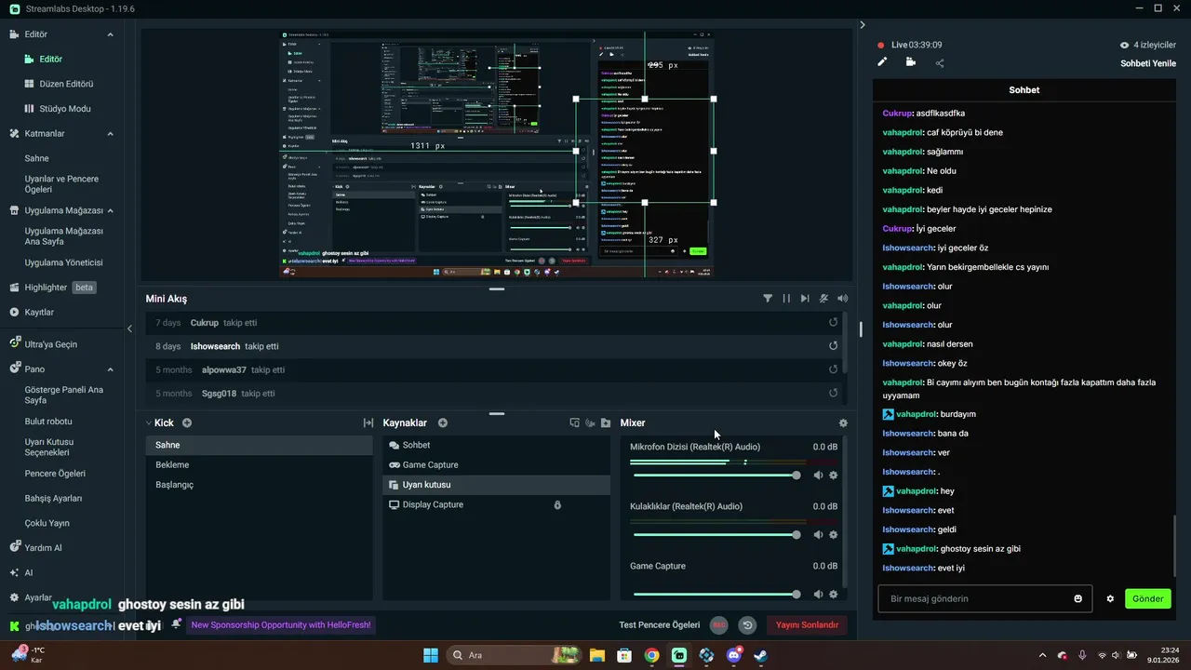
Task: Add a new source in Kaynaklar
Action: 443,422
